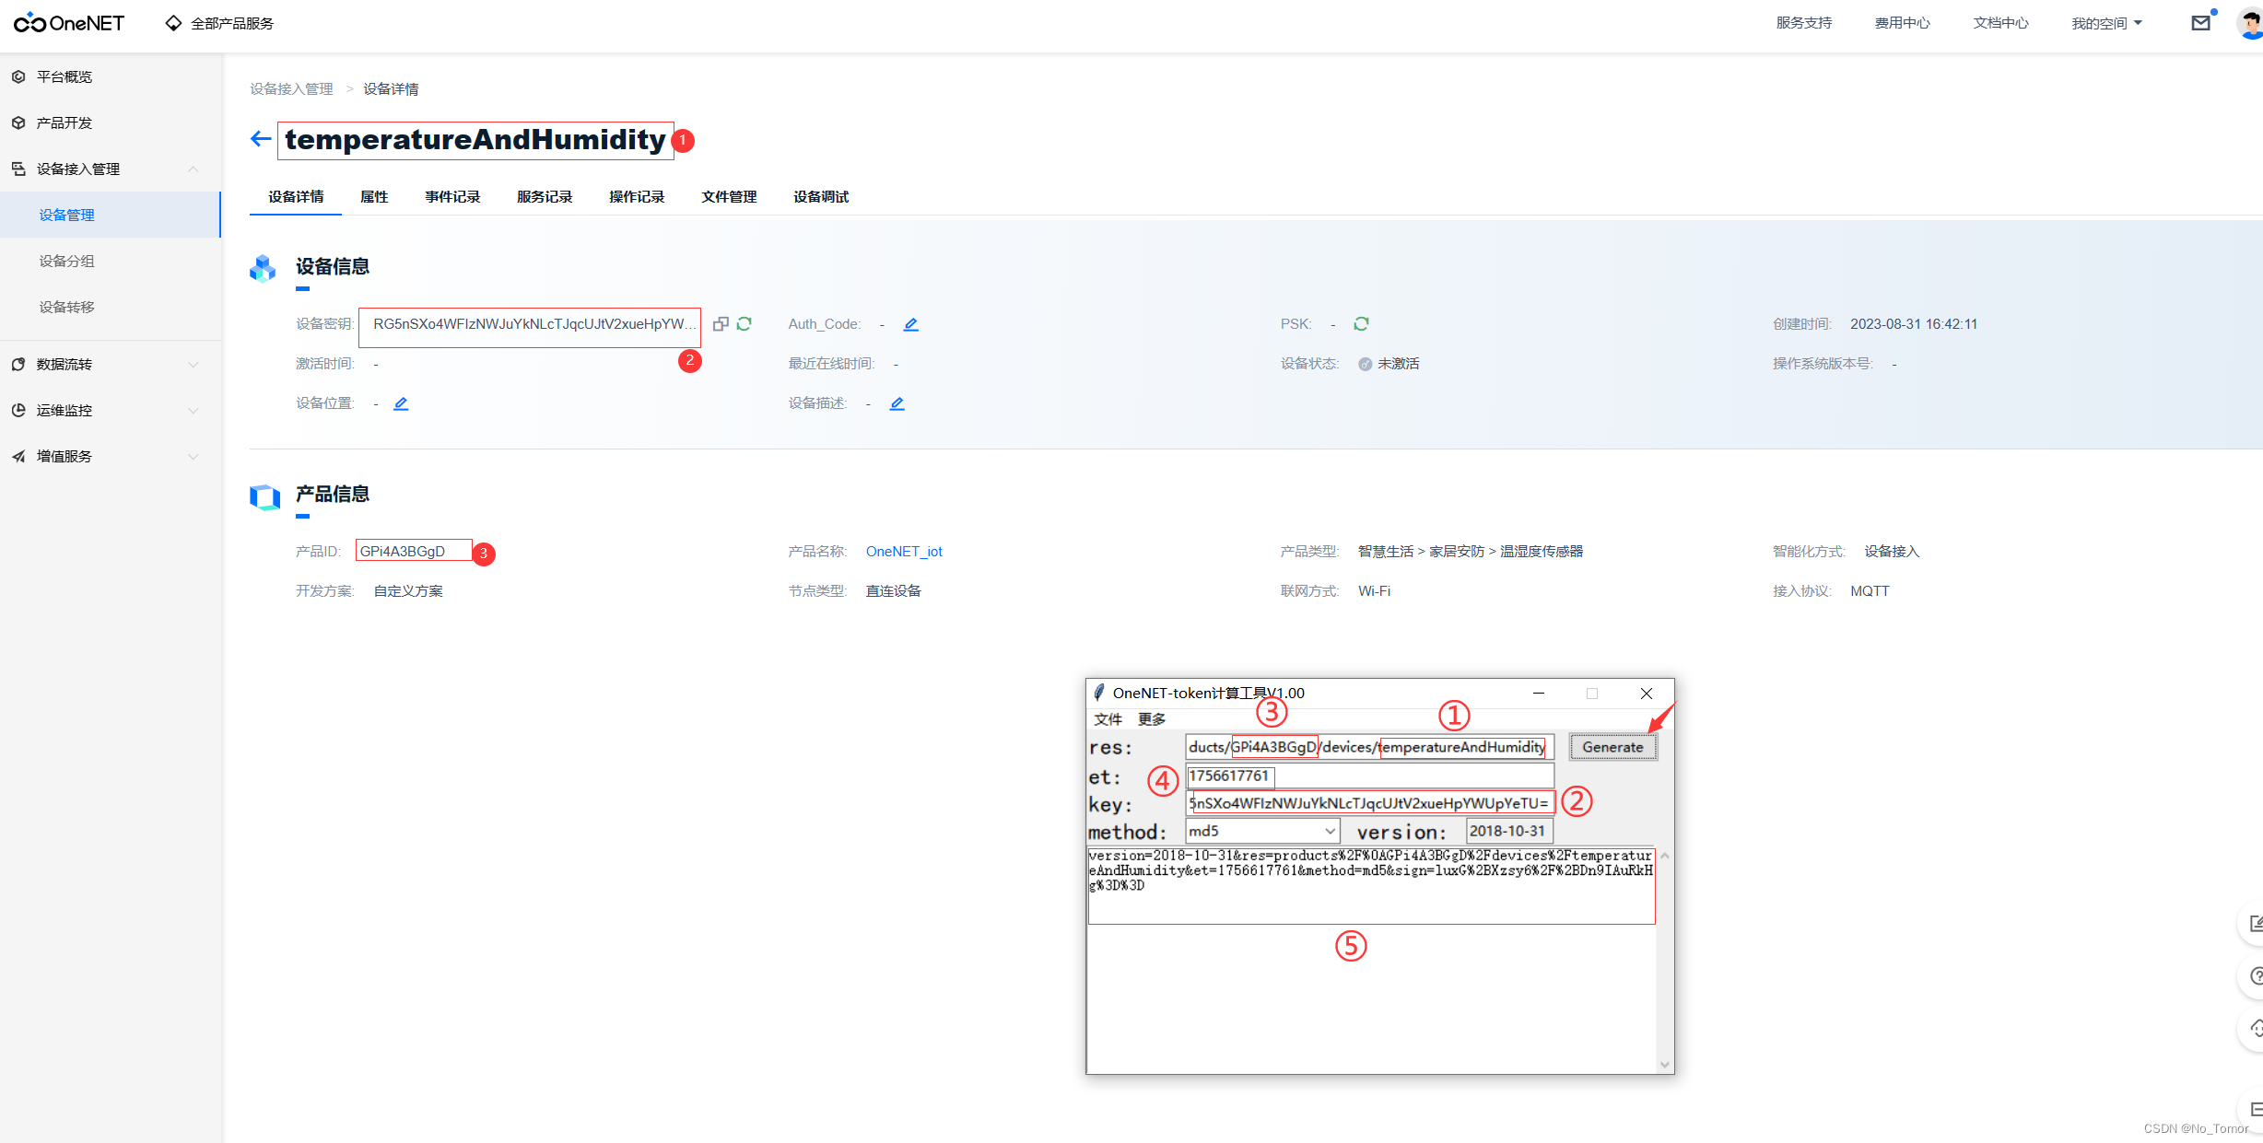Click the Wi-Fi network type value
Viewport: 2263px width, 1143px height.
1374,590
